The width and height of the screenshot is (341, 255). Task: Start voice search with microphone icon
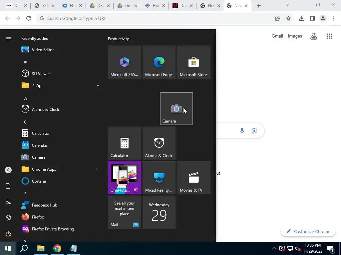(242, 130)
